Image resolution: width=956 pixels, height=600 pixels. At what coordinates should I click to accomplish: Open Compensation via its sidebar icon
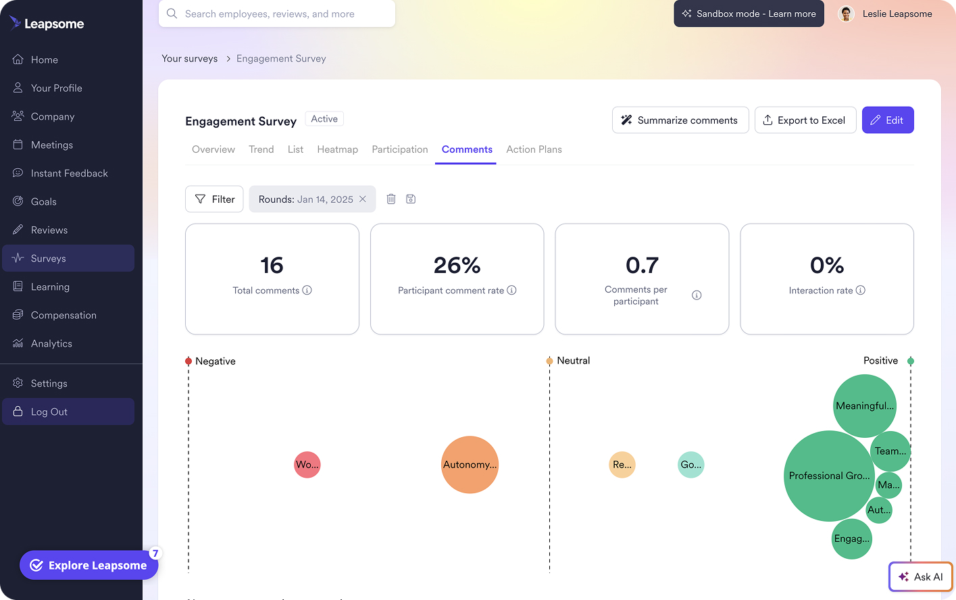click(18, 315)
